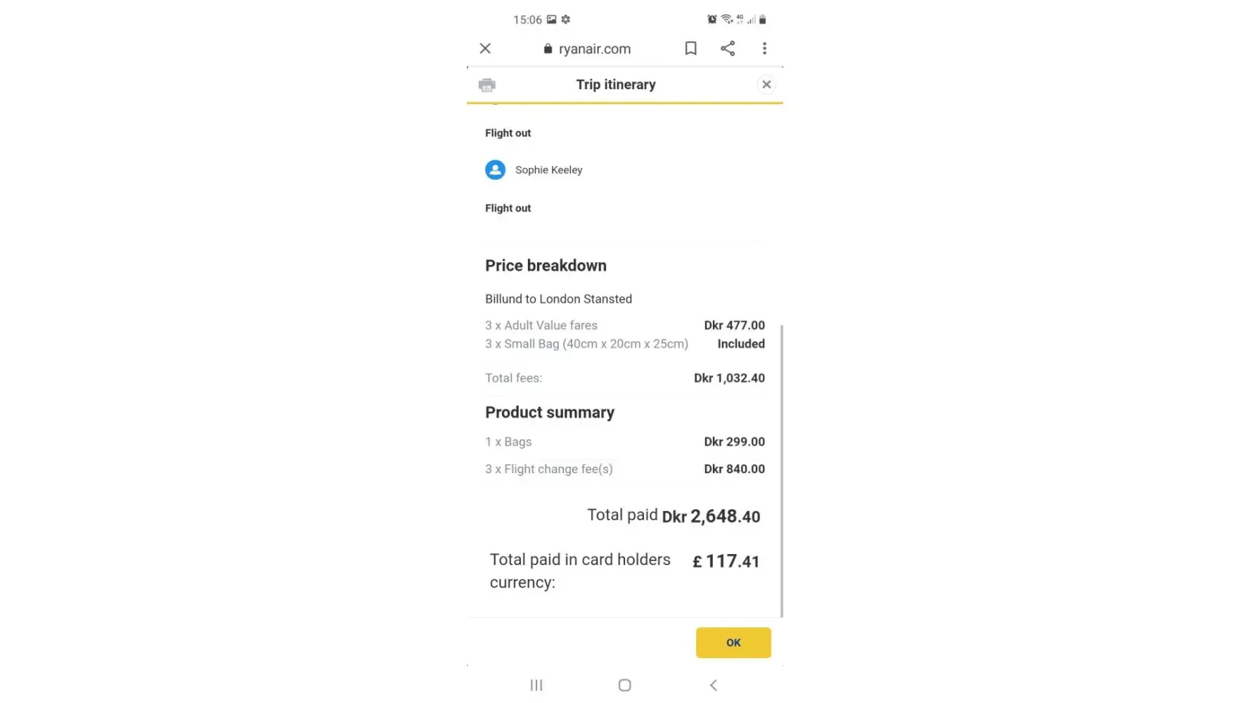The image size is (1250, 703).
Task: Print the trip itinerary
Action: (x=487, y=85)
